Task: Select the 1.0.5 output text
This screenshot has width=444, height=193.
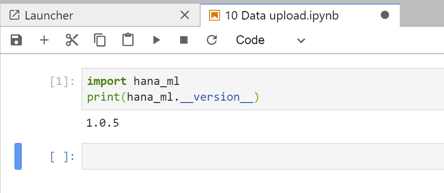Action: (102, 123)
